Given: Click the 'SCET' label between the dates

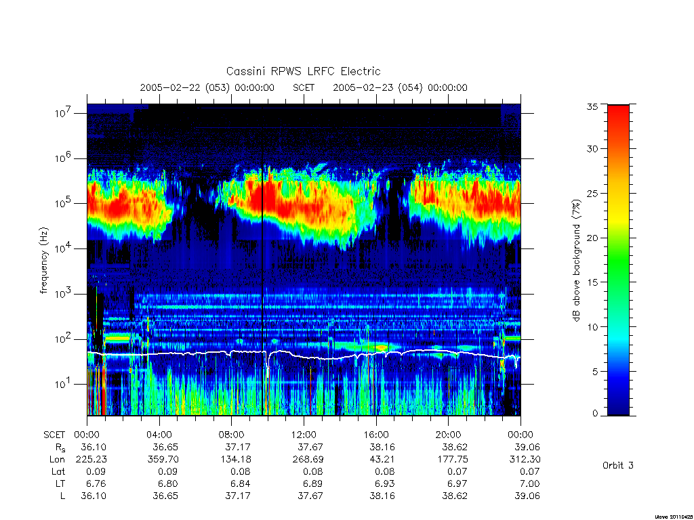Looking at the screenshot, I should 304,87.
